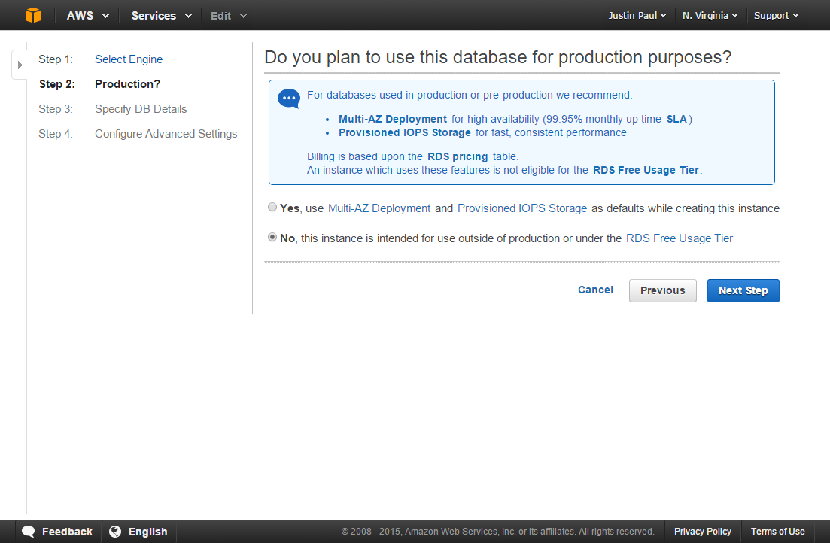Click the globe icon beside English
830x543 pixels.
(x=115, y=532)
